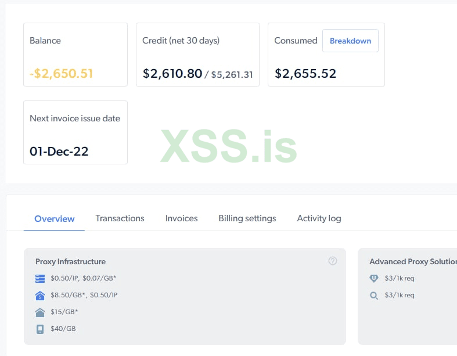The image size is (457, 356).
Task: Click the $2,655.52 consumed amount
Action: [305, 74]
